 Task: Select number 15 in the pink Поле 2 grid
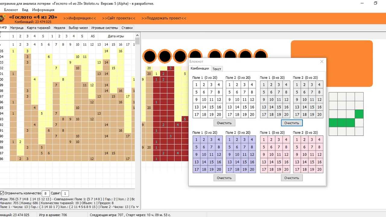(312, 162)
